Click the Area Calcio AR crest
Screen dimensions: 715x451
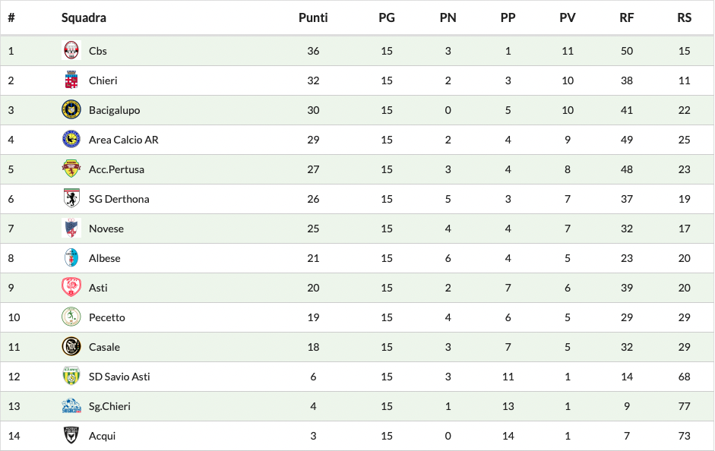[x=71, y=140]
